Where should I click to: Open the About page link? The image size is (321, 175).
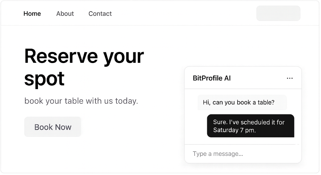pos(65,13)
